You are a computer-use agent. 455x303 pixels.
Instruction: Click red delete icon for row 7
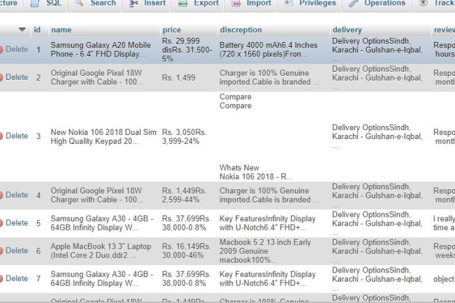tap(1, 279)
